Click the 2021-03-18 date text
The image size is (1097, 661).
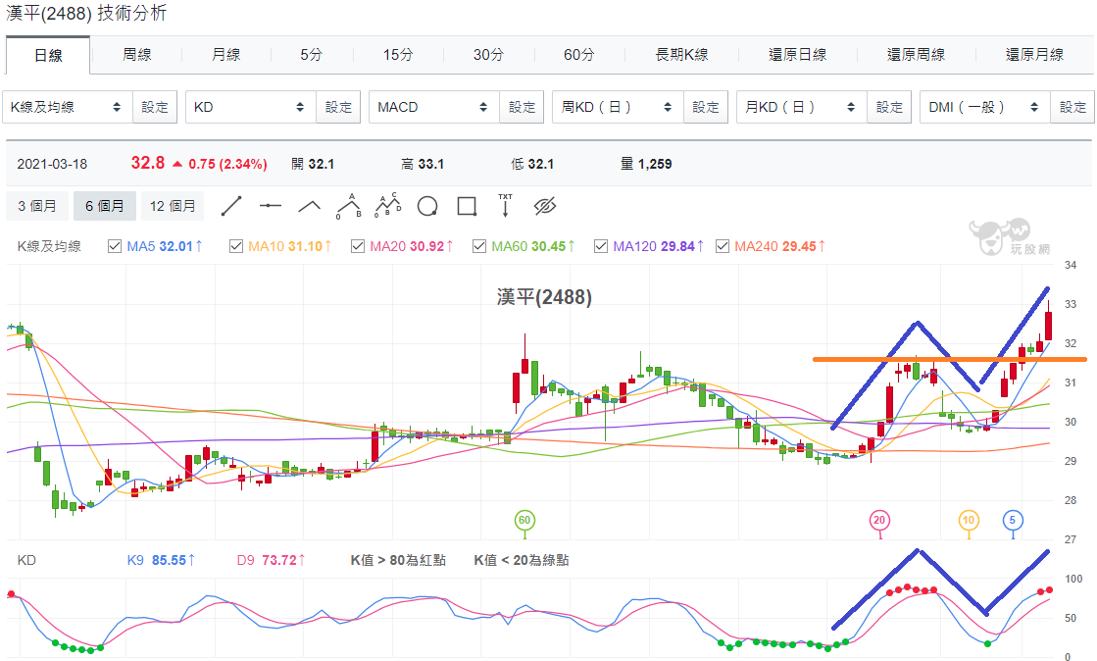click(x=53, y=164)
